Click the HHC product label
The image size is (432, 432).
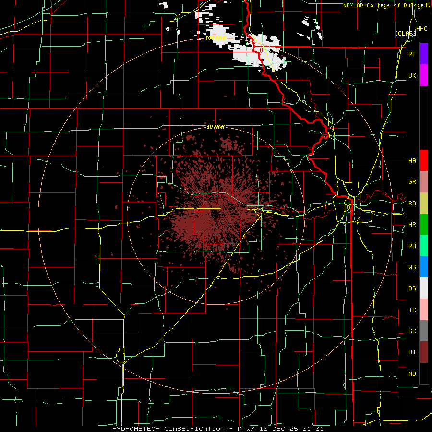tap(421, 29)
